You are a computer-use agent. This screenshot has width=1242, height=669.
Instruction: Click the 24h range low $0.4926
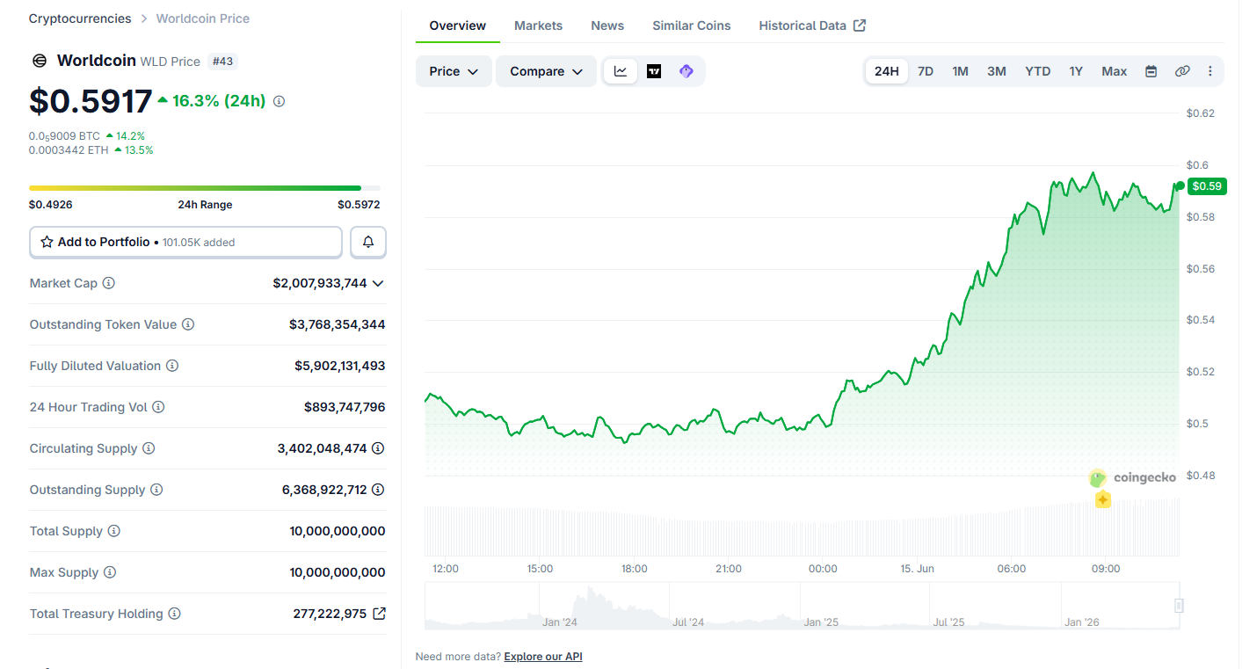click(x=51, y=205)
